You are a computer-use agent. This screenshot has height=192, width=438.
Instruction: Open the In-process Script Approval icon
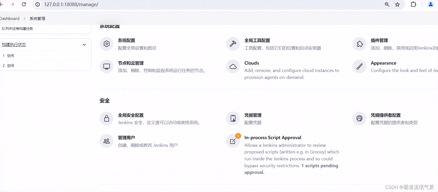[x=233, y=141]
